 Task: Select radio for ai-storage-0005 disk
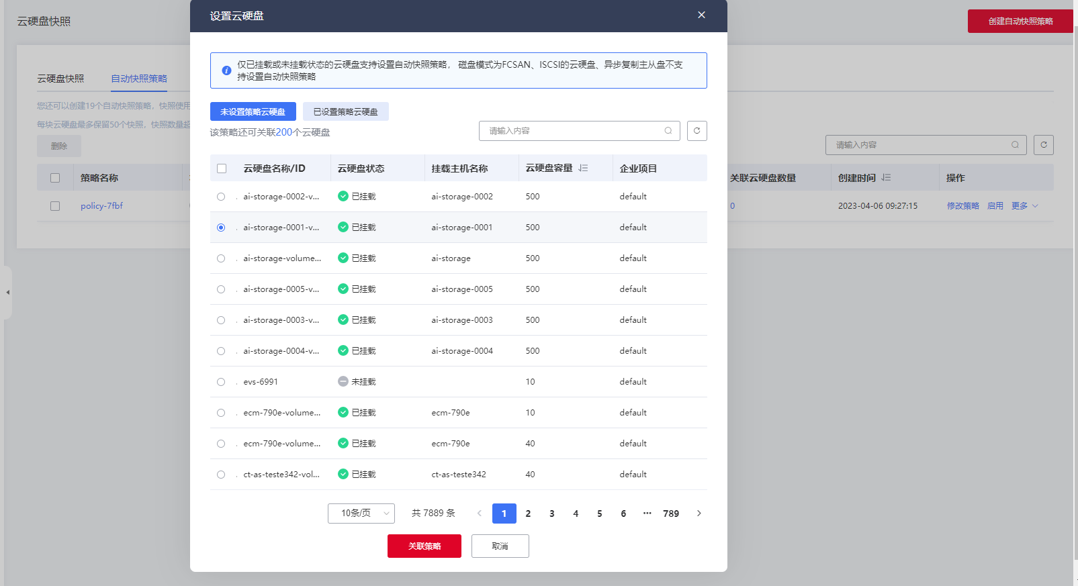click(221, 289)
